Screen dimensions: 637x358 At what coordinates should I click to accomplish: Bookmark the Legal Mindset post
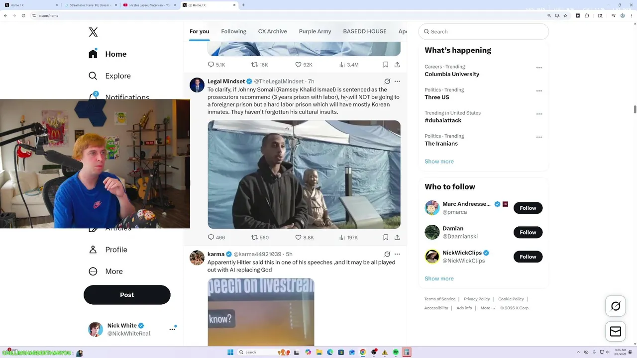(386, 238)
